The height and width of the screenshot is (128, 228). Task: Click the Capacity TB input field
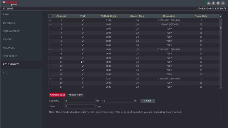[80, 101]
